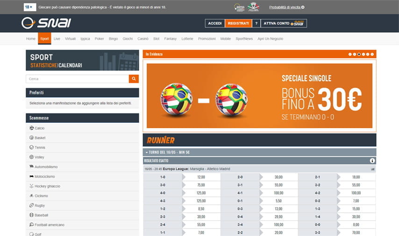This screenshot has height=236, width=399.
Task: Open the Ippica menu item
Action: [85, 39]
